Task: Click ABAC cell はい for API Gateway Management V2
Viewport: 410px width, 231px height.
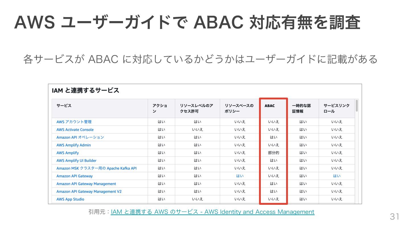Action: (x=274, y=191)
